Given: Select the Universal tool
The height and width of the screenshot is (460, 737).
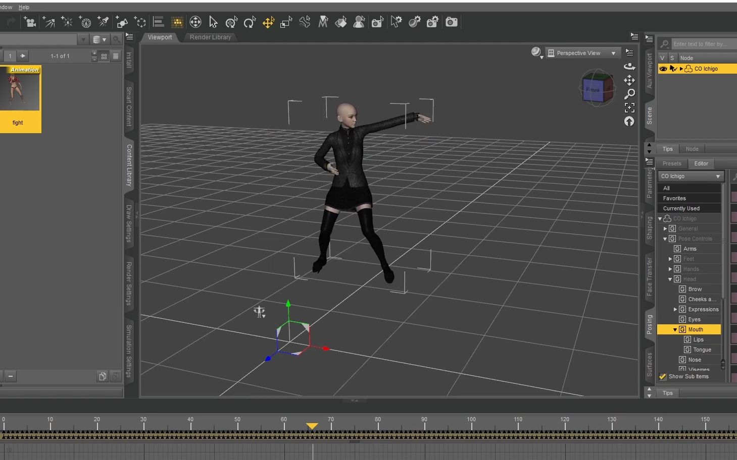Looking at the screenshot, I should click(x=195, y=22).
